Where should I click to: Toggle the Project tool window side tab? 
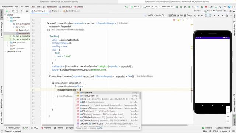coord(1,14)
